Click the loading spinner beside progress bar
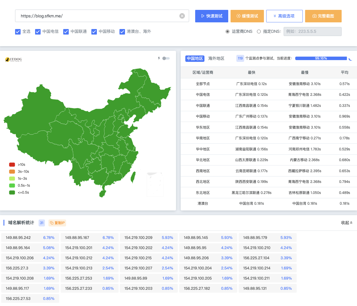The height and width of the screenshot is (306, 357). pos(350,59)
